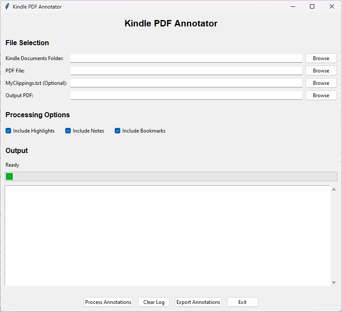342x312 pixels.
Task: Browse for the PDF File
Action: [321, 71]
